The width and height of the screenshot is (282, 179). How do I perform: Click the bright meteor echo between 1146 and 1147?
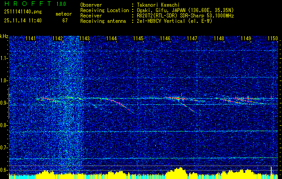point(177,98)
